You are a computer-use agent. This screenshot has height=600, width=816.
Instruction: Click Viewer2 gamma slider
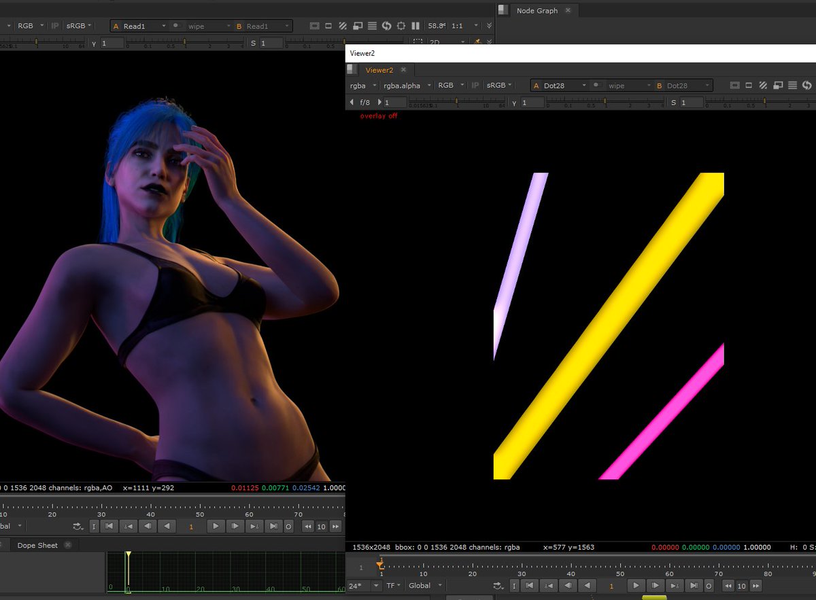tap(607, 102)
